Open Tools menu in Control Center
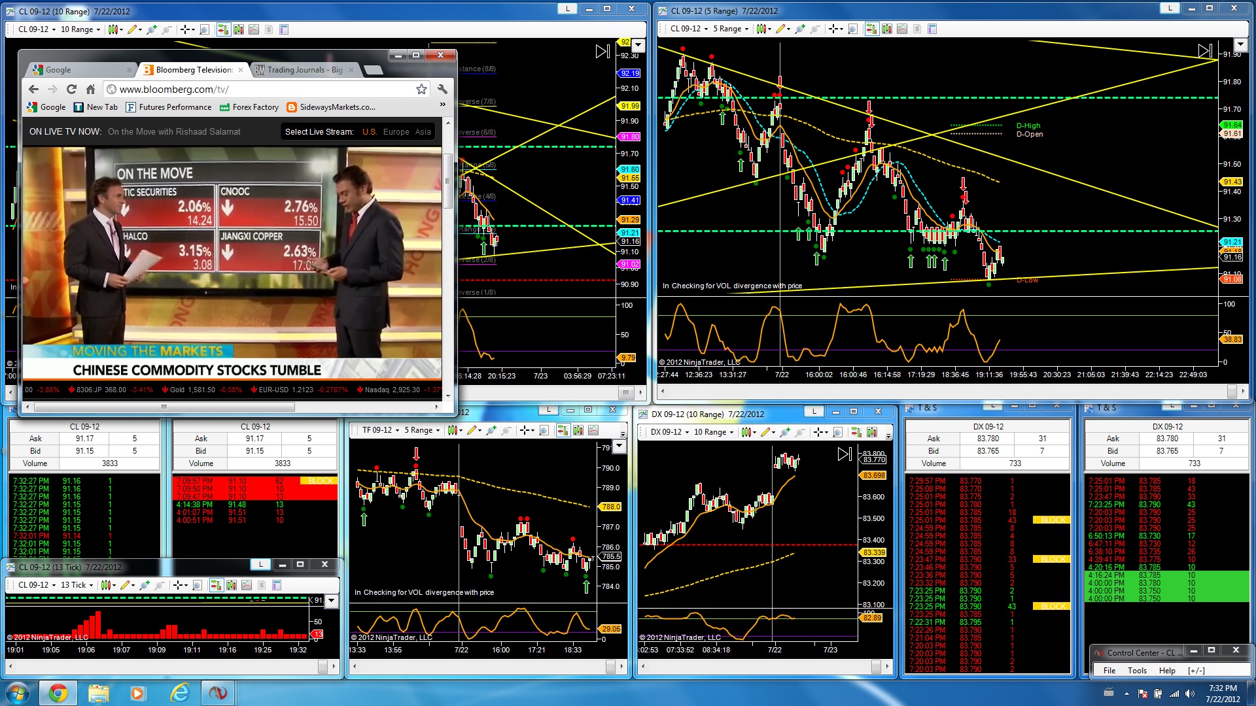The image size is (1256, 706). 1137,671
